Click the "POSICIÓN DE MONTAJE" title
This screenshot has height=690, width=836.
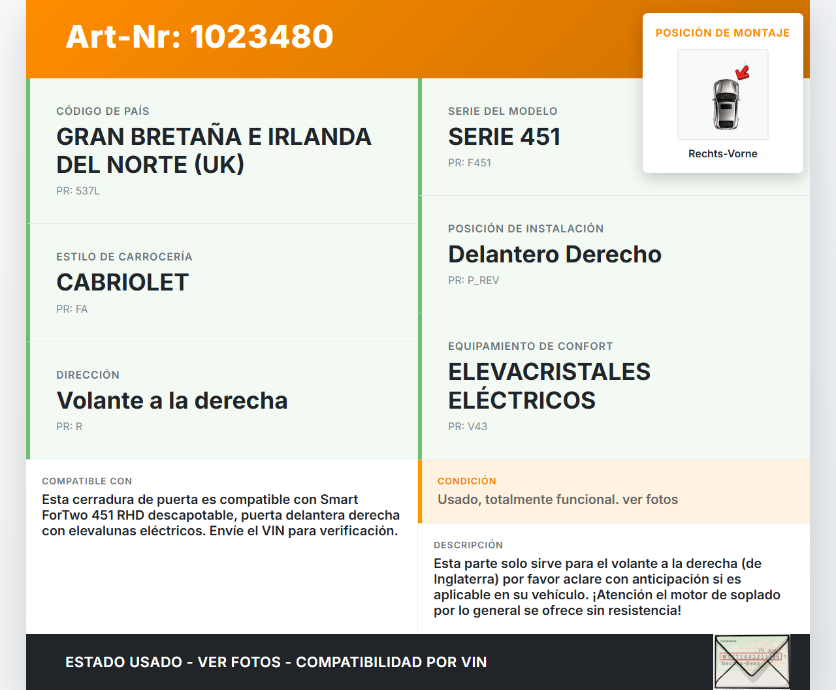pos(723,33)
